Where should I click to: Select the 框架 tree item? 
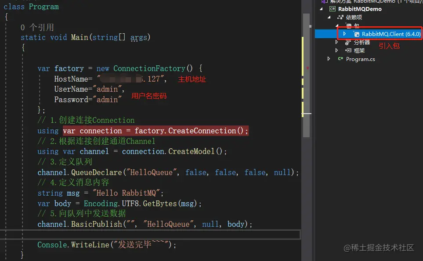coord(359,50)
